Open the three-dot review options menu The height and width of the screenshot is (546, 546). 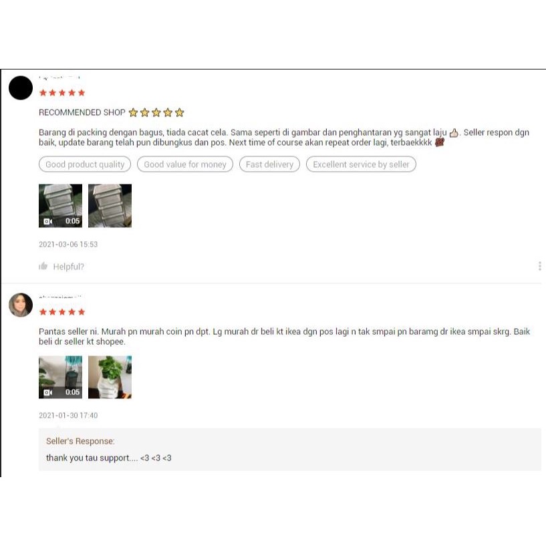[x=540, y=266]
